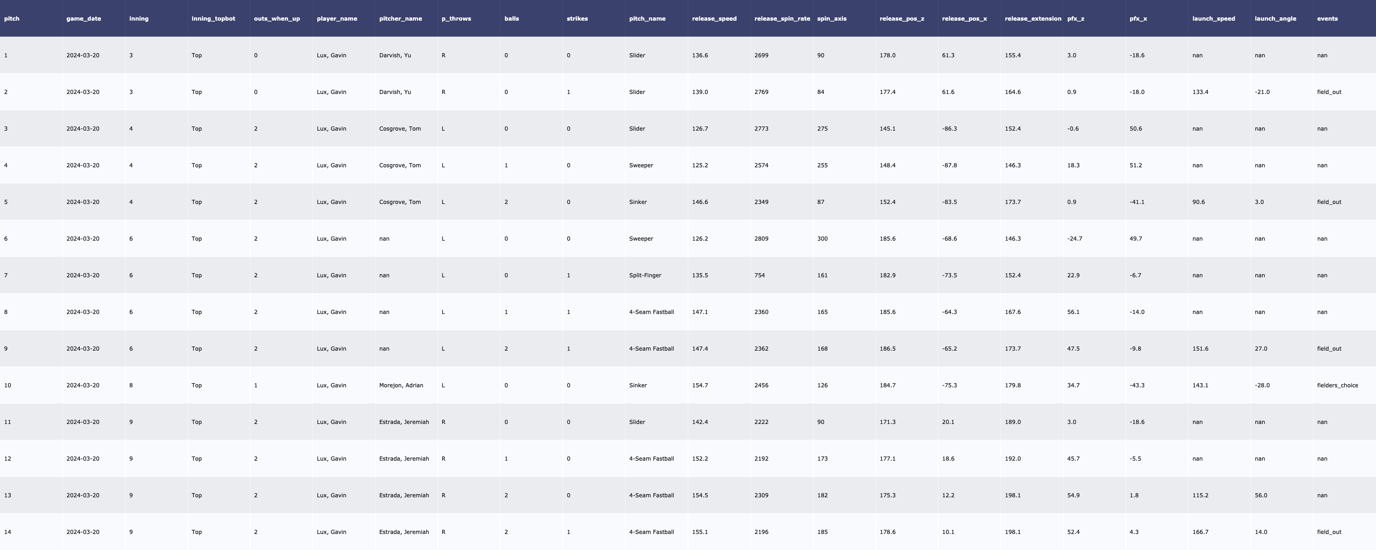1376x550 pixels.
Task: Click the fielders_choice events cell
Action: coord(1337,385)
